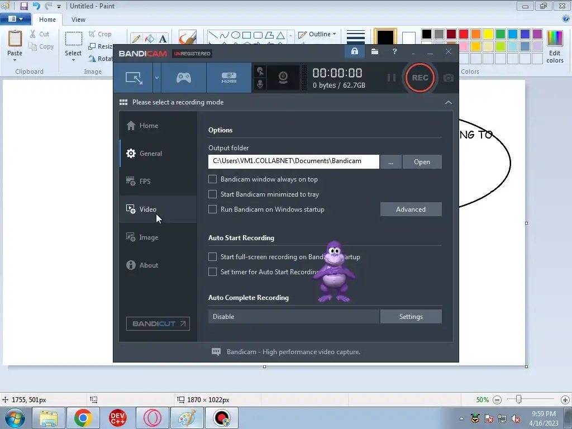
Task: Collapse the recording mode panel chevron
Action: [449, 103]
